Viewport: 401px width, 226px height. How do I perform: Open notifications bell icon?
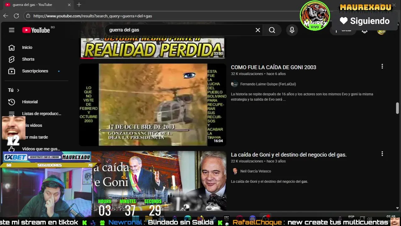coord(365,31)
